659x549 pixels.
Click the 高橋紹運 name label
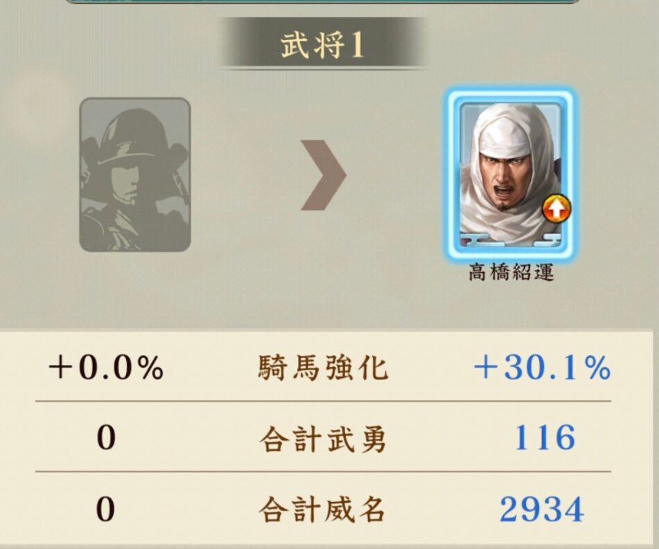511,272
